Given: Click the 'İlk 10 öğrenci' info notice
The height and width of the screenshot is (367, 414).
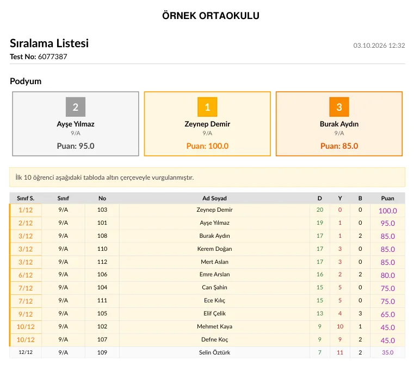Looking at the screenshot, I should [207, 178].
